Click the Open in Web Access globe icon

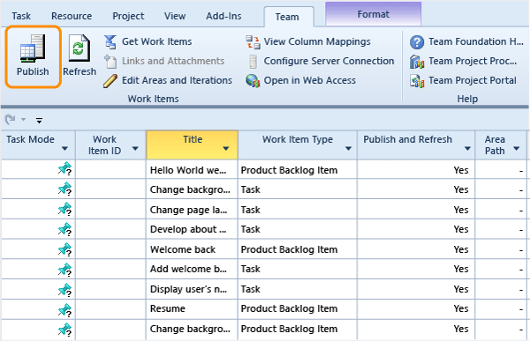[253, 81]
